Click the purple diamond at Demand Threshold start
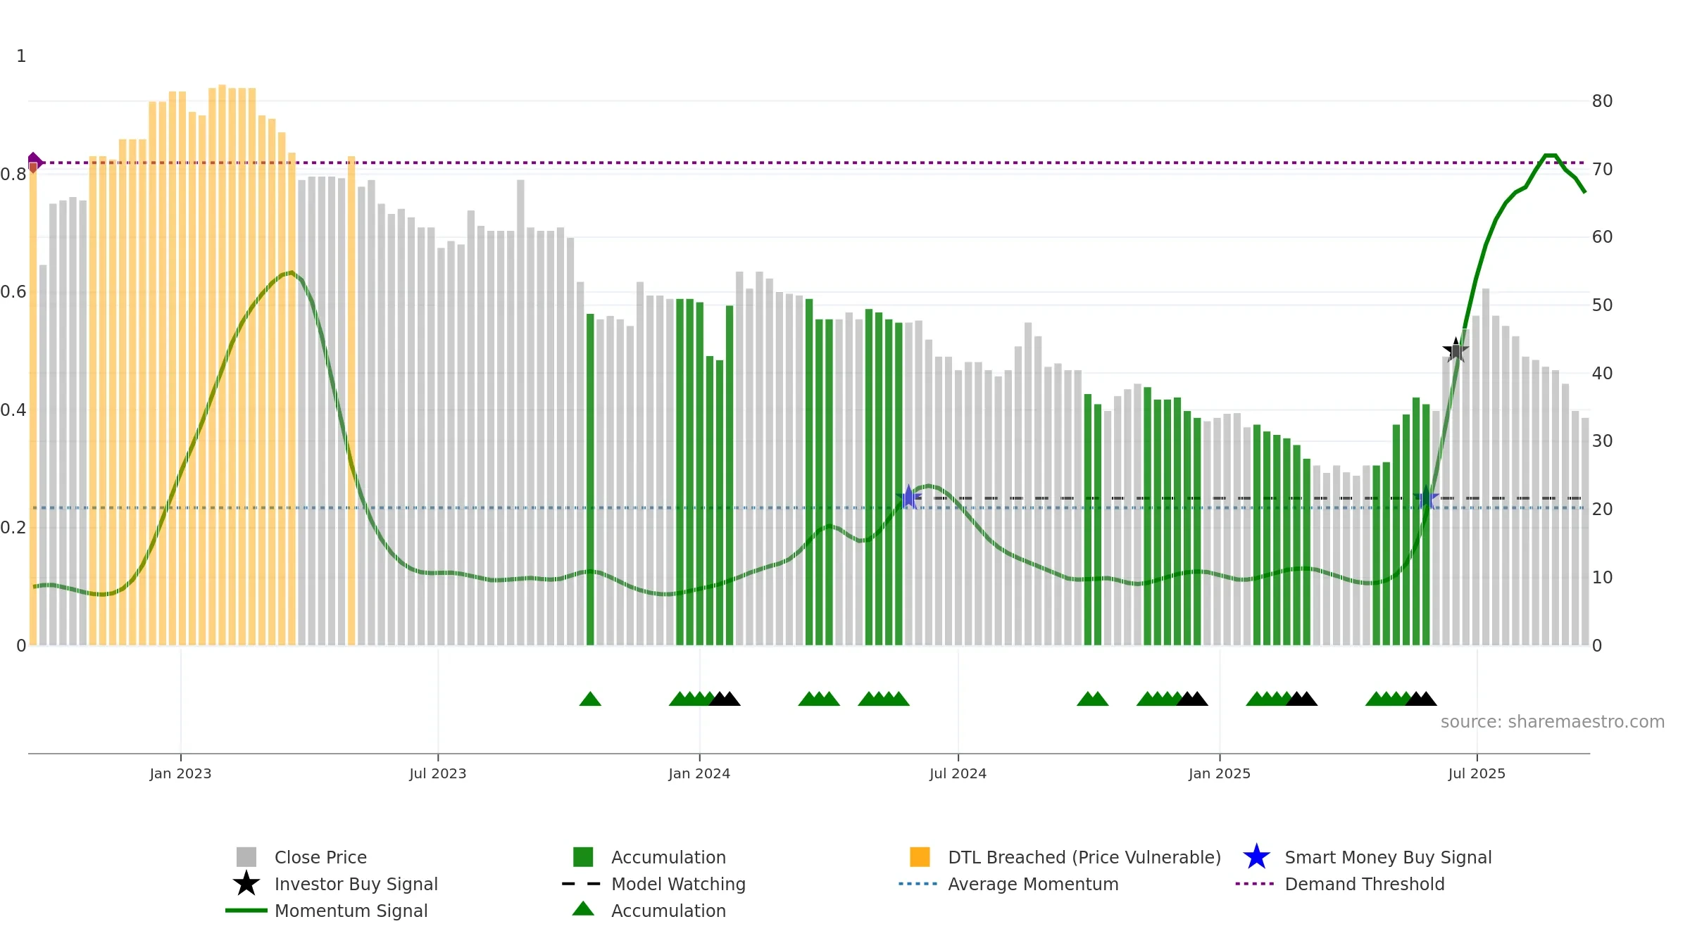The width and height of the screenshot is (1690, 950). pos(35,163)
